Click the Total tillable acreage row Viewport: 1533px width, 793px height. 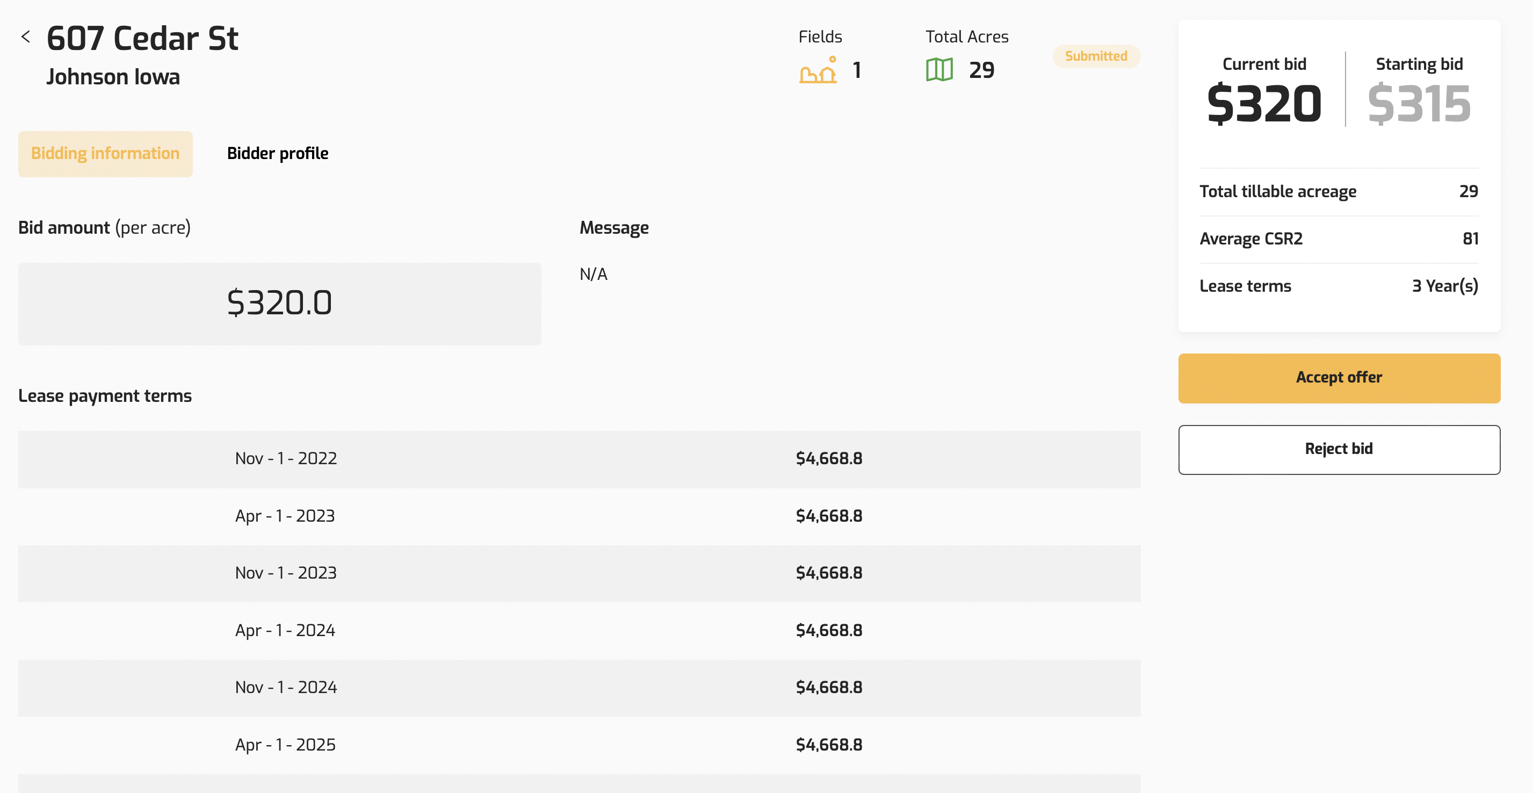1339,191
